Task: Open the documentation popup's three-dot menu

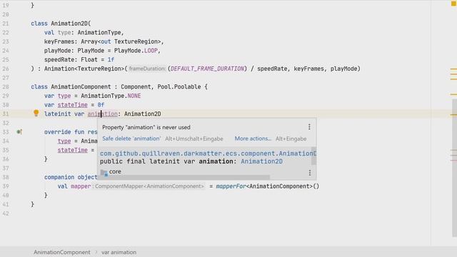Action: [x=309, y=173]
